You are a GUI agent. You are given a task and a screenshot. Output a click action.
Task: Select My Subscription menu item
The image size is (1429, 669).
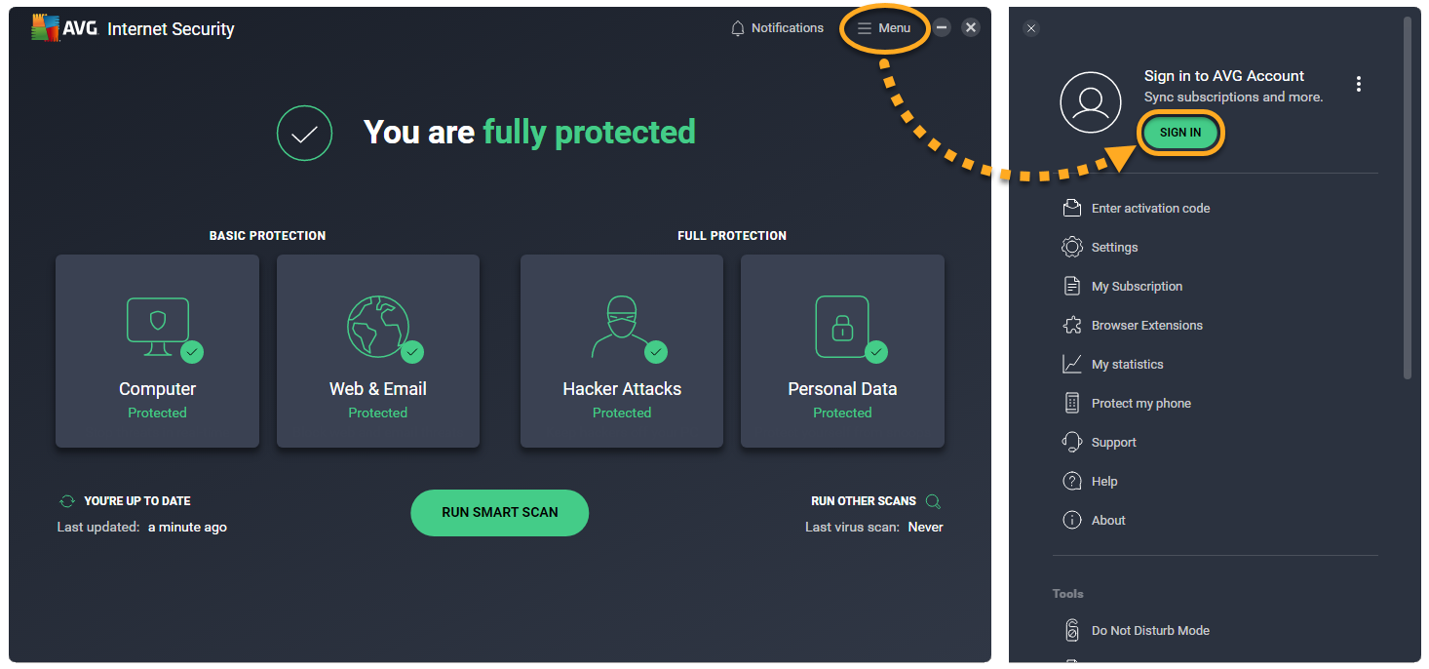1137,286
